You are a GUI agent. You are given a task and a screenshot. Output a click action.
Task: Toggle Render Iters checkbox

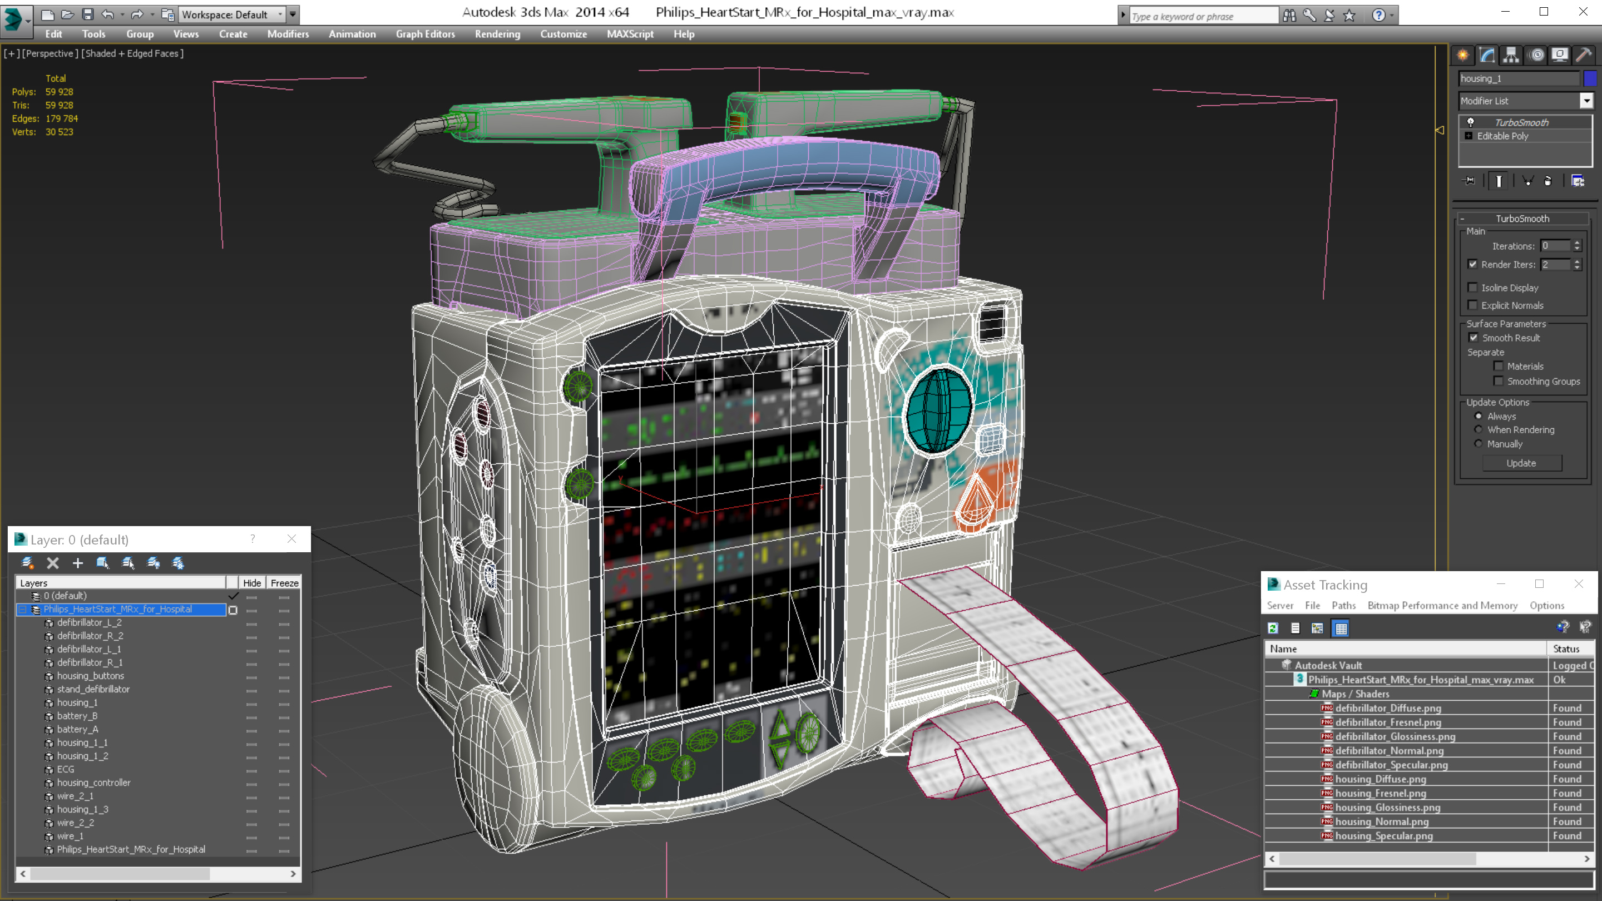(x=1472, y=264)
